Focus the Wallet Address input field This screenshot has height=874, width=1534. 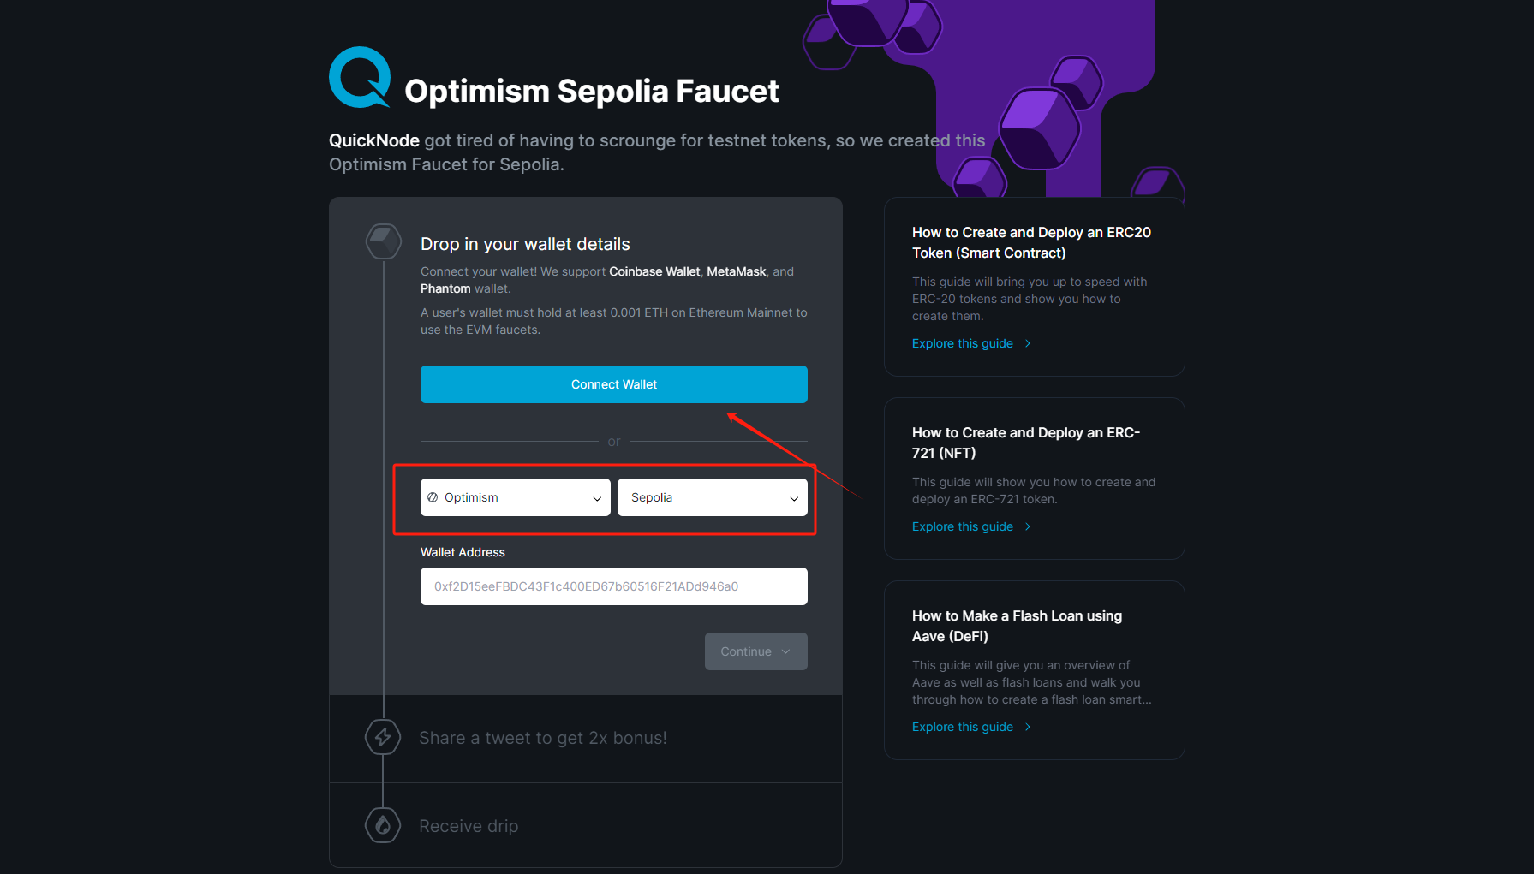(613, 586)
